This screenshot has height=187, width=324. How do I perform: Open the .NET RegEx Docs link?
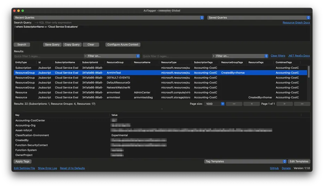[299, 56]
